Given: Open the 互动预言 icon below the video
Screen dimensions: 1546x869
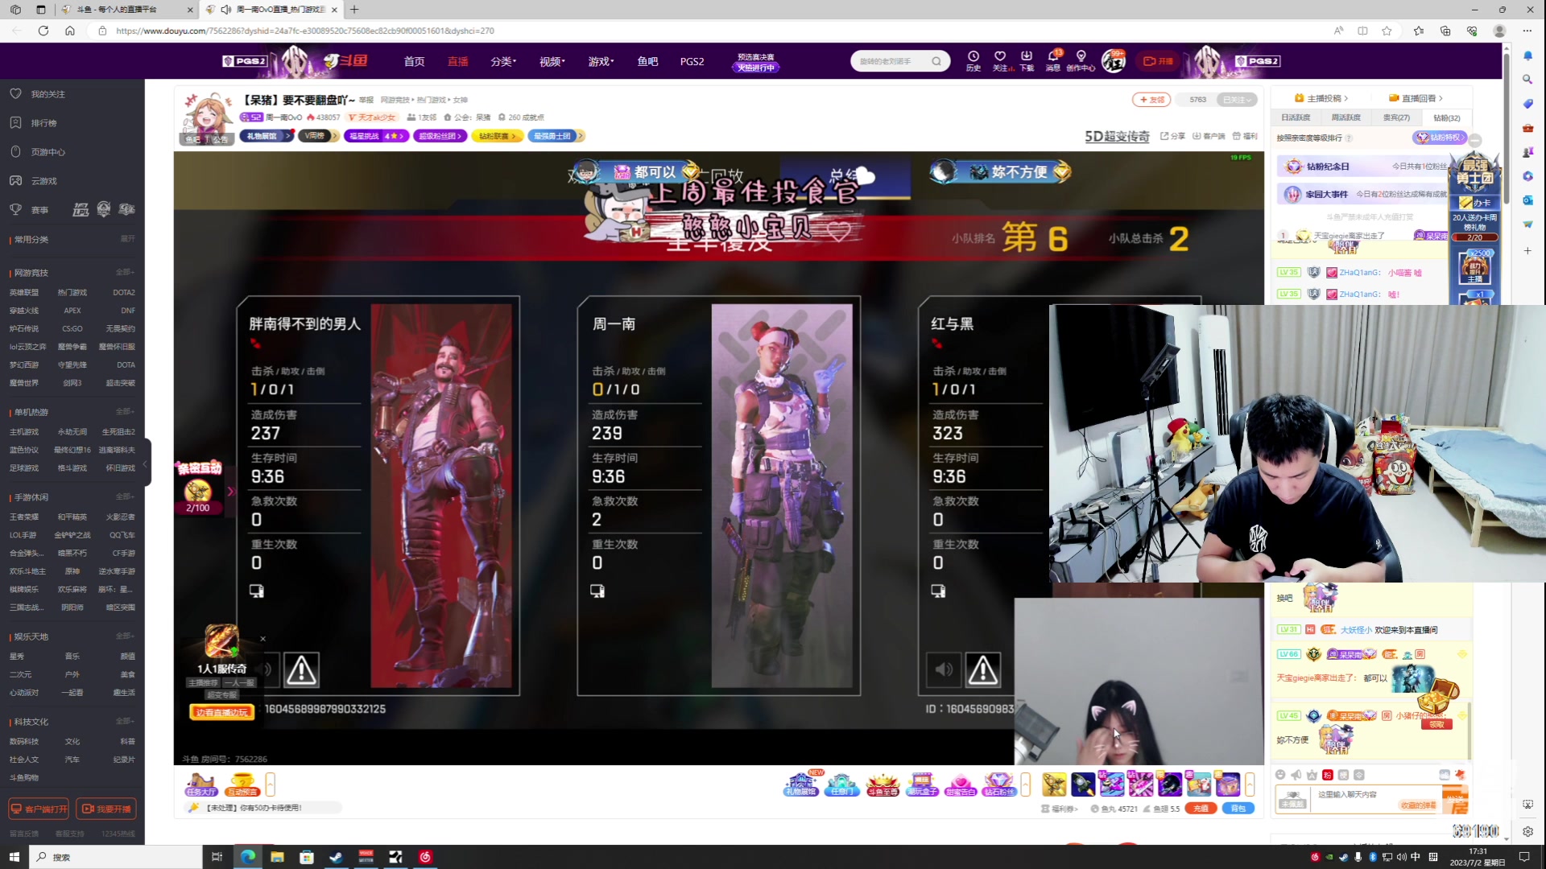Looking at the screenshot, I should pos(242,784).
